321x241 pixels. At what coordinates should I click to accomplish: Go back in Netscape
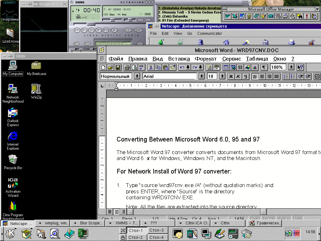161,42
